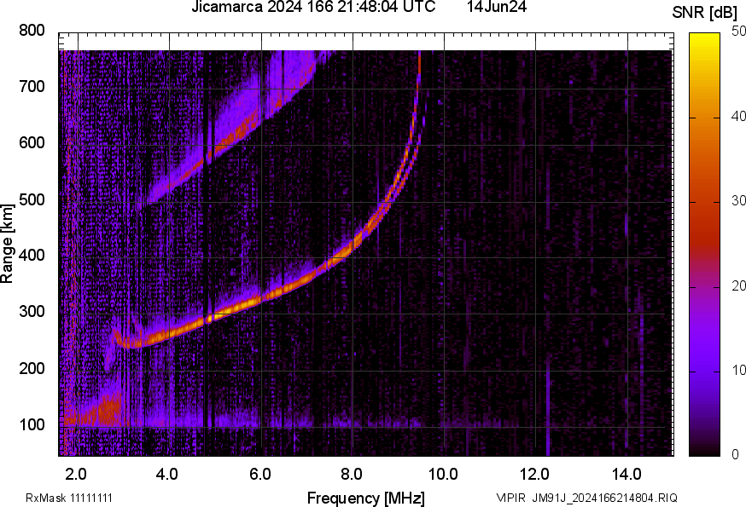Click the colorbar tick label '10'
This screenshot has width=746, height=507.
pyautogui.click(x=738, y=370)
